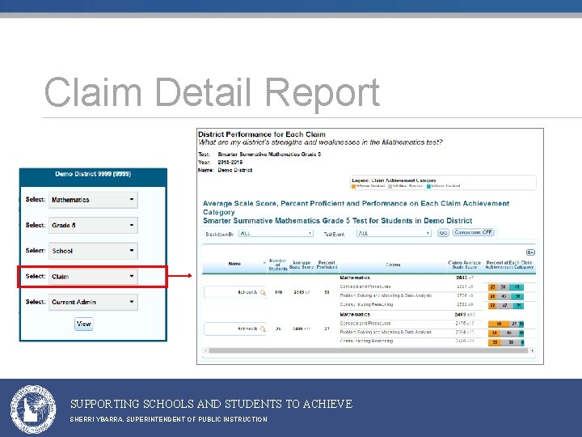Screen dimensions: 582x437
Task: Click the Percent Proficient column header
Action: [x=327, y=265]
